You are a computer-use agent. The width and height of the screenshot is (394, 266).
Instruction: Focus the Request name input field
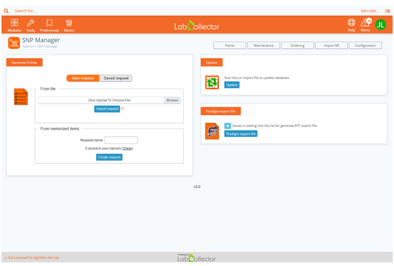121,140
